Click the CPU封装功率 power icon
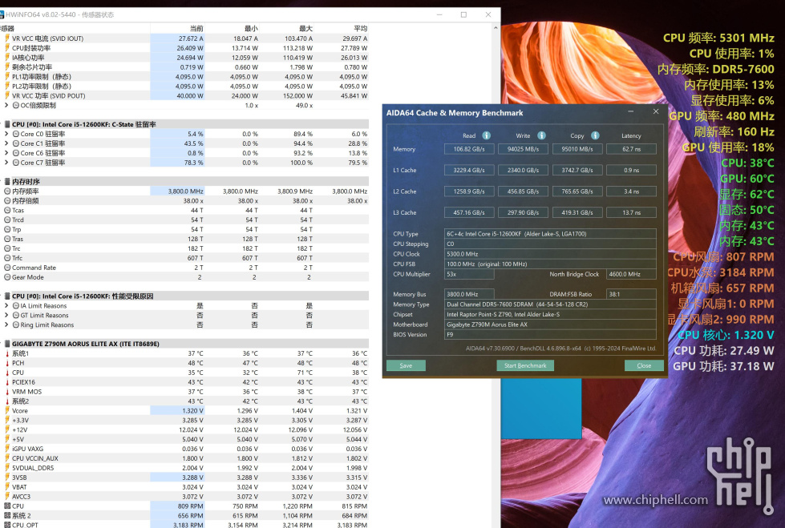Image resolution: width=785 pixels, height=528 pixels. coord(7,48)
